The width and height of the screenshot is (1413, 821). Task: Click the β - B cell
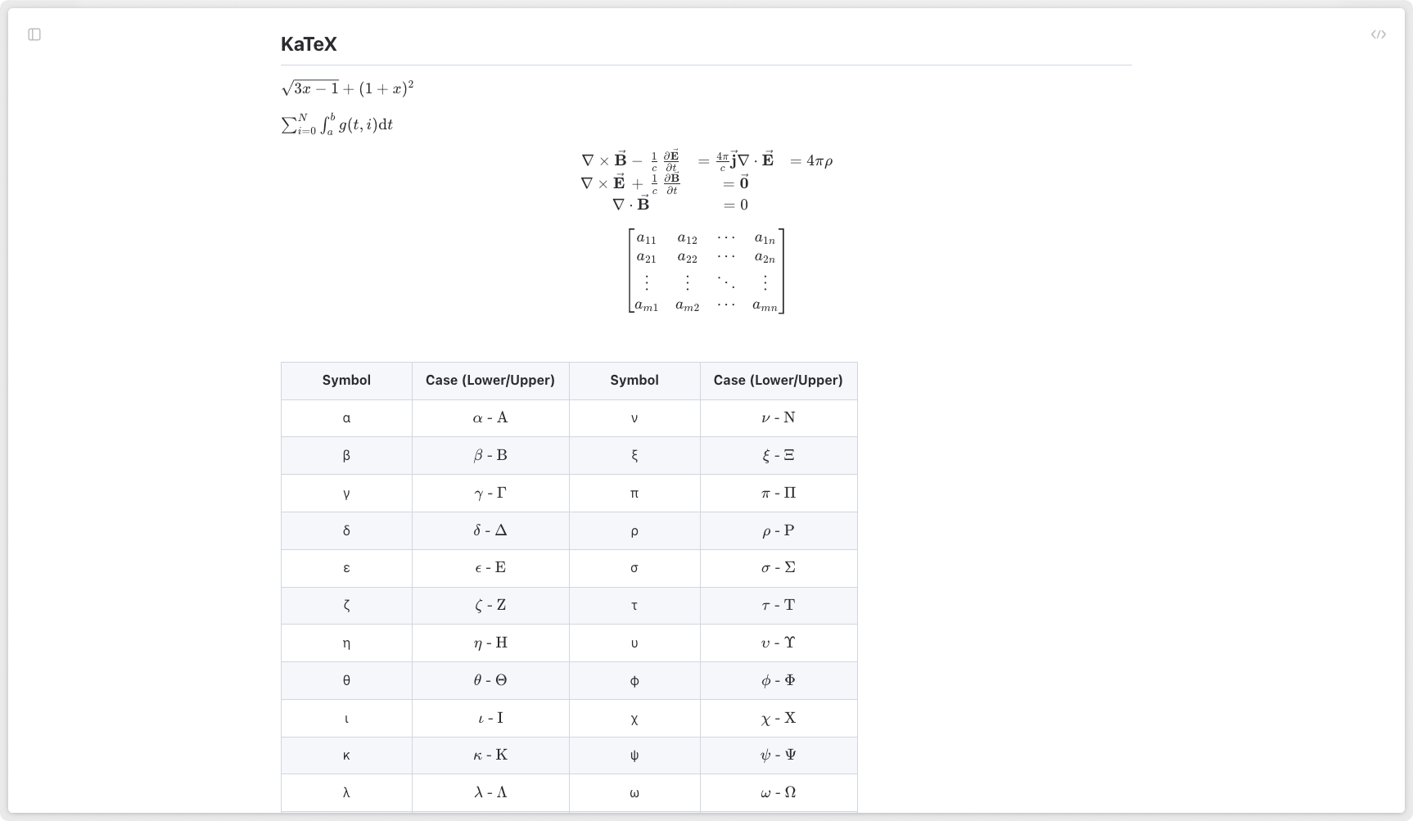point(490,456)
